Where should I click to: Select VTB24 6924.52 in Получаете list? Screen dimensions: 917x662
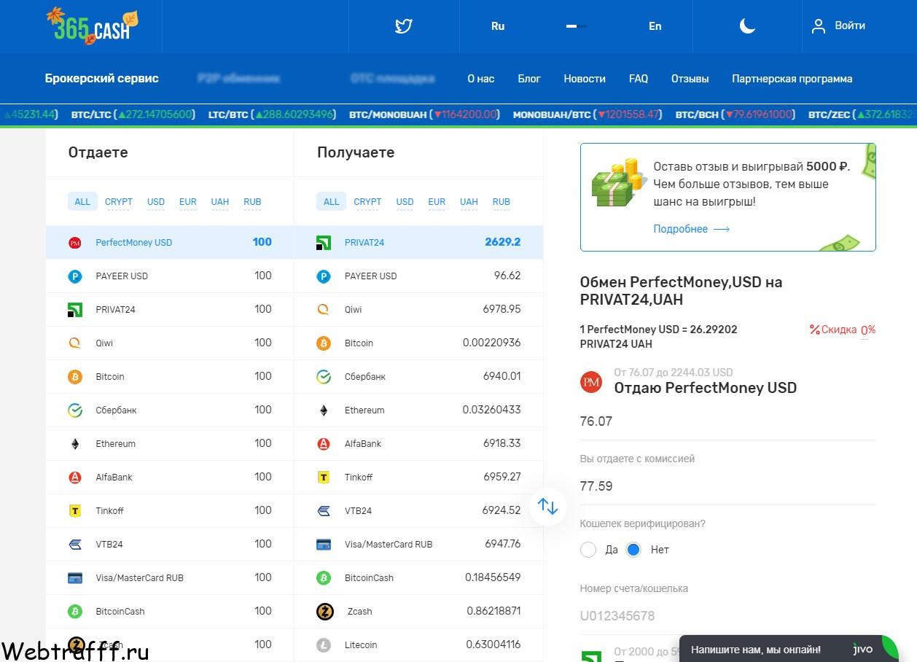point(418,511)
